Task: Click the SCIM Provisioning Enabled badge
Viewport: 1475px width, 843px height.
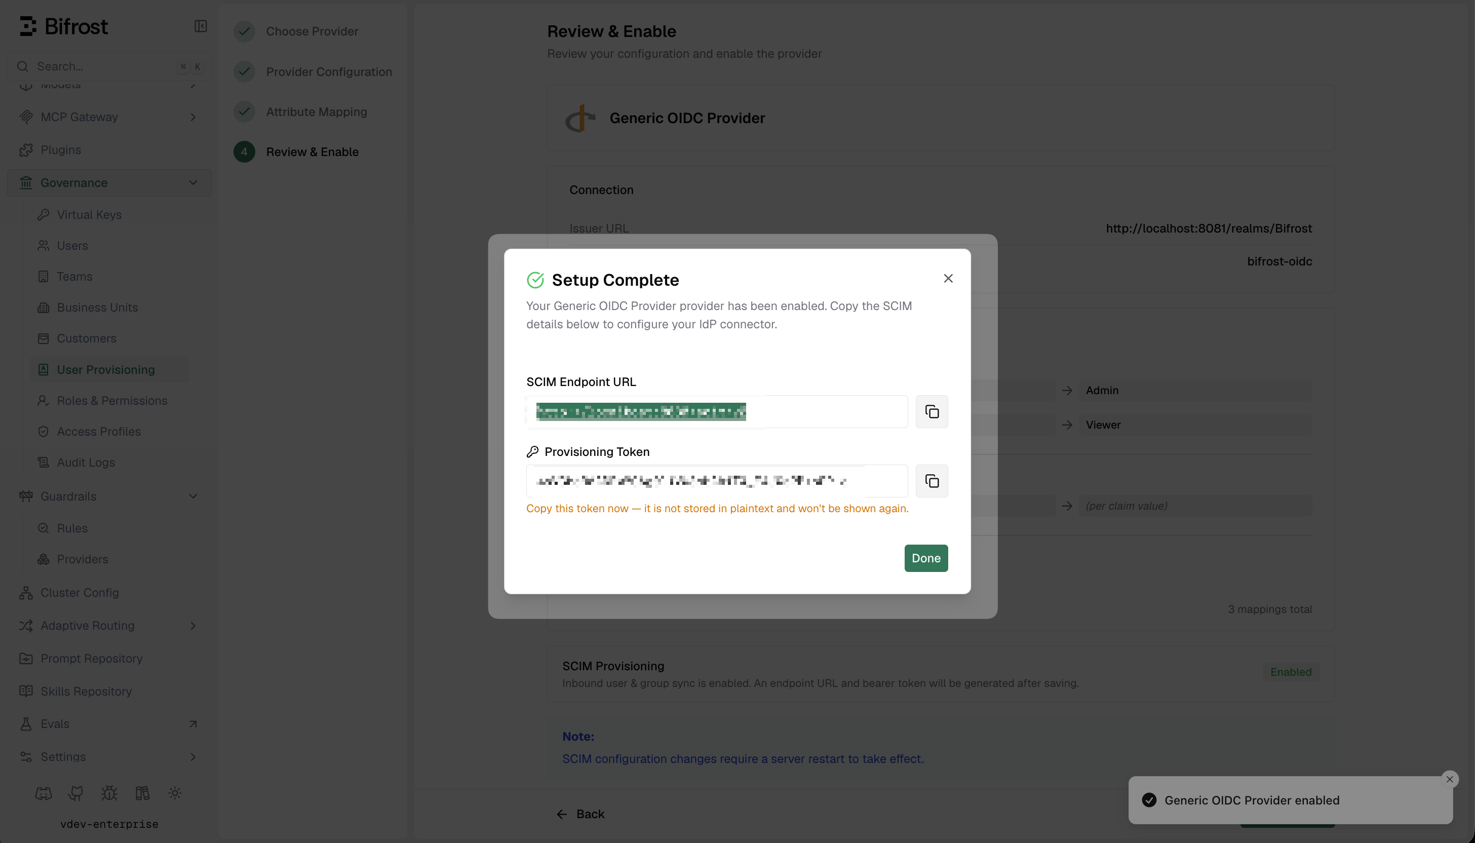Action: click(x=1290, y=672)
